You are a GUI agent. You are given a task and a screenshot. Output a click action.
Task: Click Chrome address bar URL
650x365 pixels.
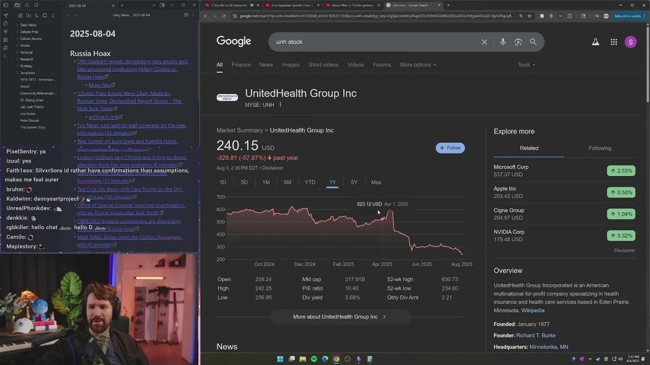(x=376, y=16)
